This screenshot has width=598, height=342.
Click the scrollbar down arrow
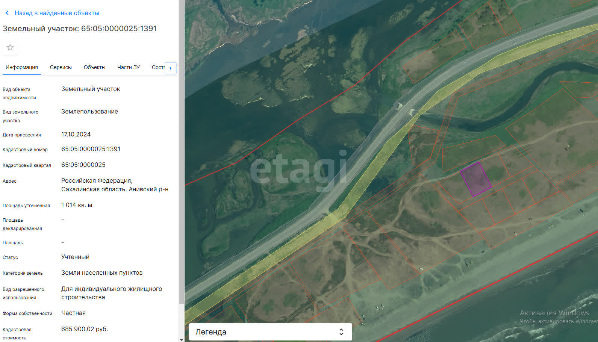pyautogui.click(x=181, y=339)
